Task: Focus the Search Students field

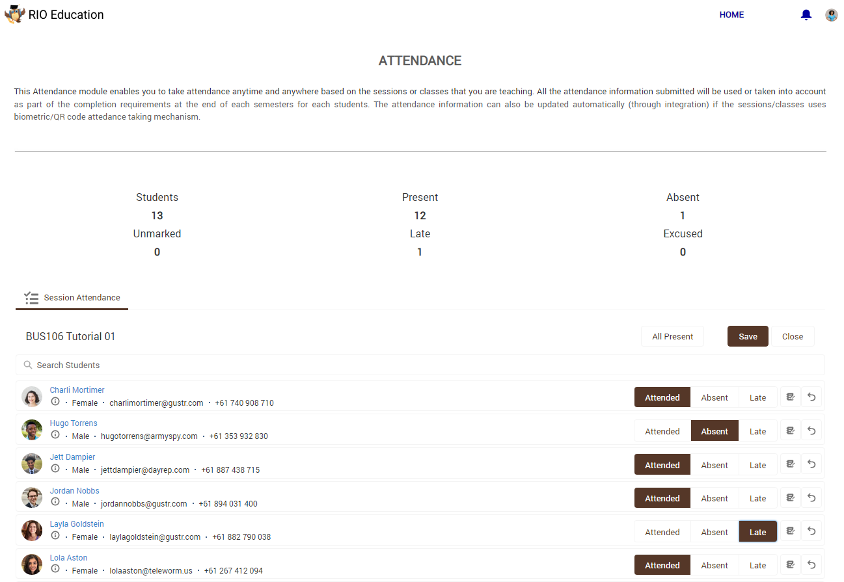Action: point(420,365)
